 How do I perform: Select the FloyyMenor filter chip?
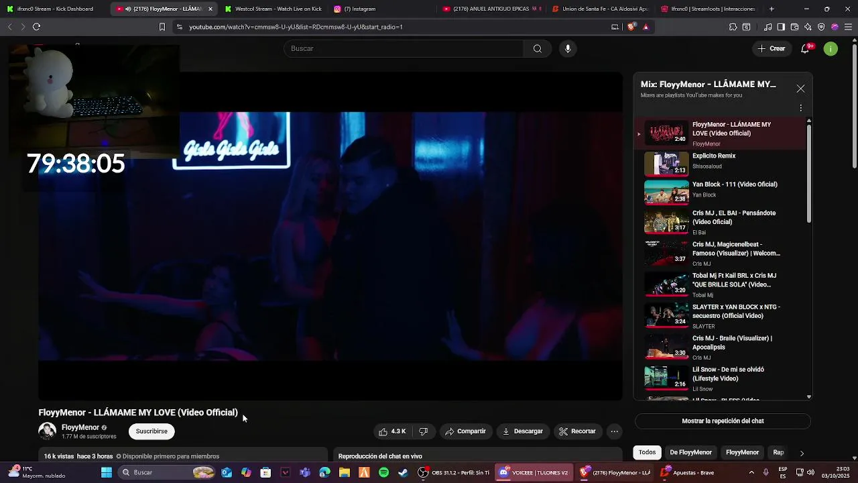pyautogui.click(x=742, y=452)
